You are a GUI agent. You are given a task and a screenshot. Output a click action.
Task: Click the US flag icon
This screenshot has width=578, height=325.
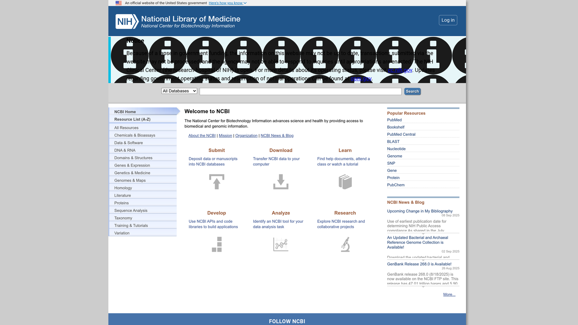[x=118, y=3]
